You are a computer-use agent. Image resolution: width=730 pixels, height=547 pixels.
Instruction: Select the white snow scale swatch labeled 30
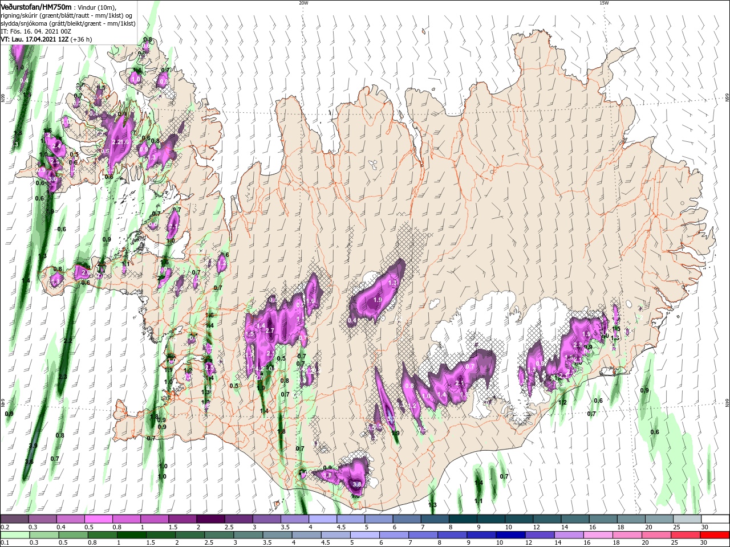[x=715, y=519]
